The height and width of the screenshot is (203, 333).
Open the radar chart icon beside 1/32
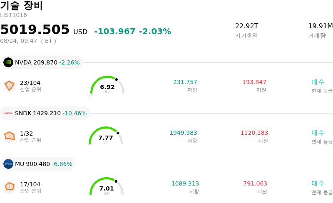click(x=9, y=137)
